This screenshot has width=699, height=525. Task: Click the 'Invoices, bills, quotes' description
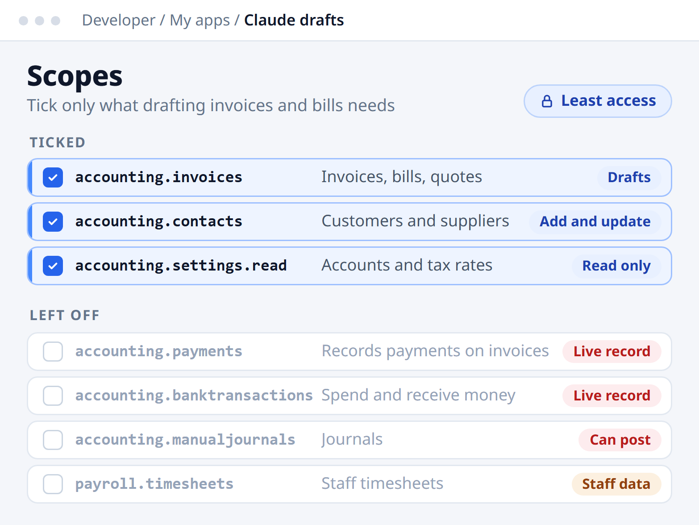(x=402, y=177)
